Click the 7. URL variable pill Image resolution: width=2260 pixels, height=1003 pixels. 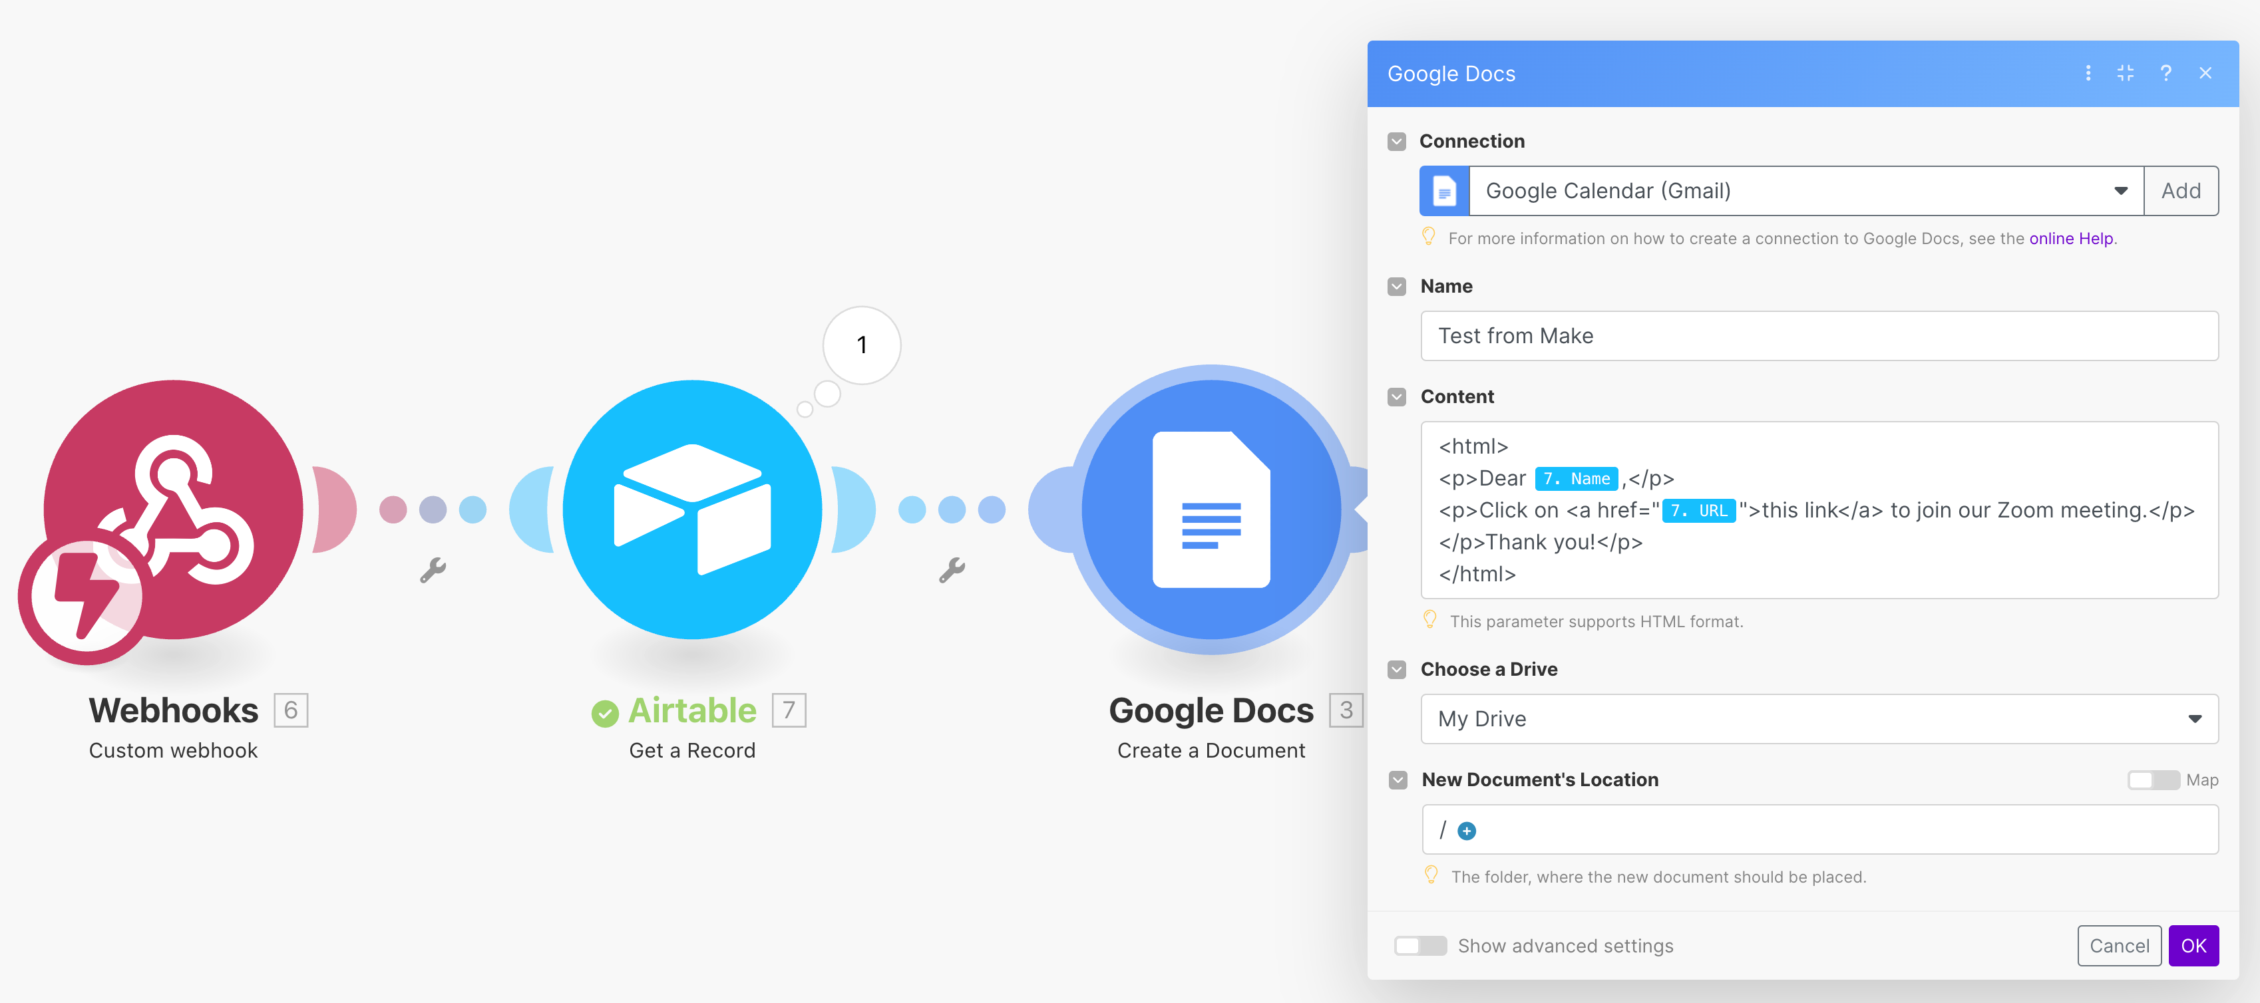pos(1698,510)
